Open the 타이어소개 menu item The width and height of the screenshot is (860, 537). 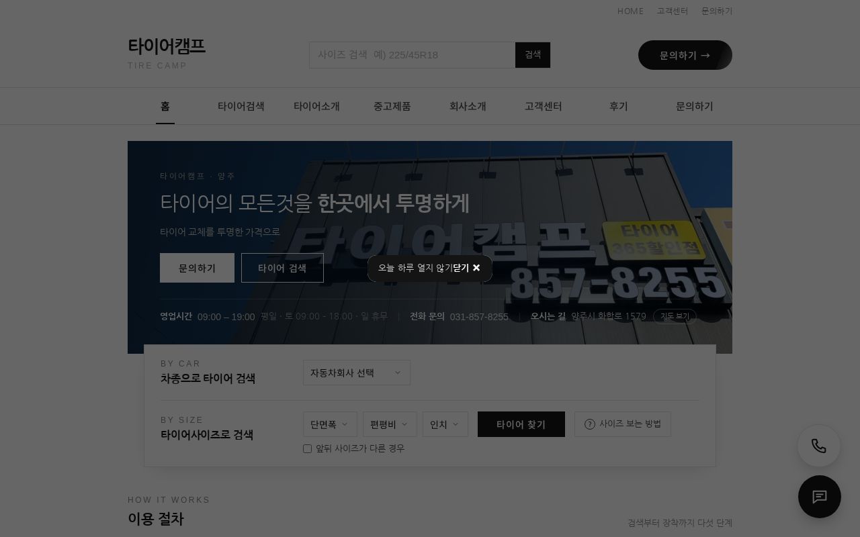(316, 106)
